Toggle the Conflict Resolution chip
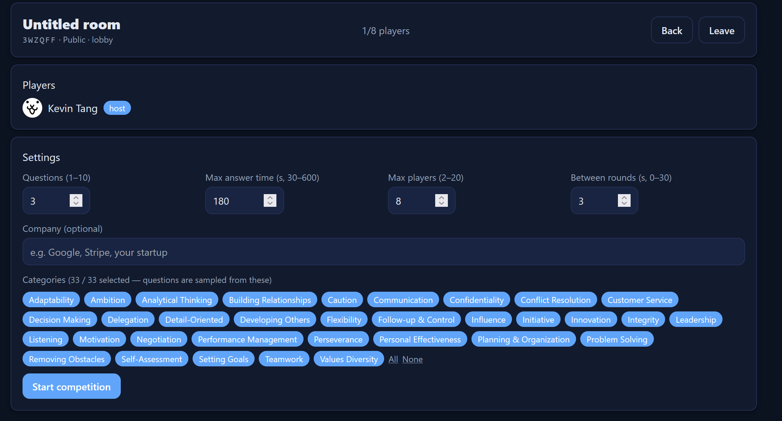 (x=555, y=300)
